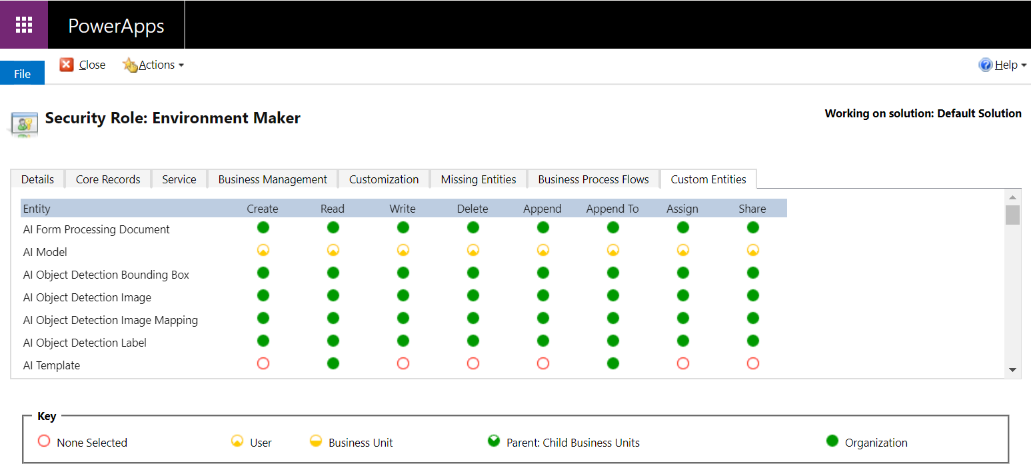Toggle Append privilege for AI Object Detection Image
Image resolution: width=1031 pixels, height=472 pixels.
coord(543,295)
